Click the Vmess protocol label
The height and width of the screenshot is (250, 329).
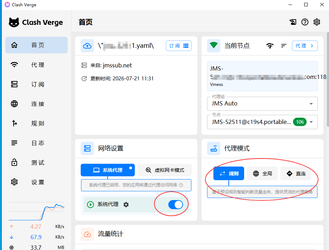pyautogui.click(x=216, y=84)
